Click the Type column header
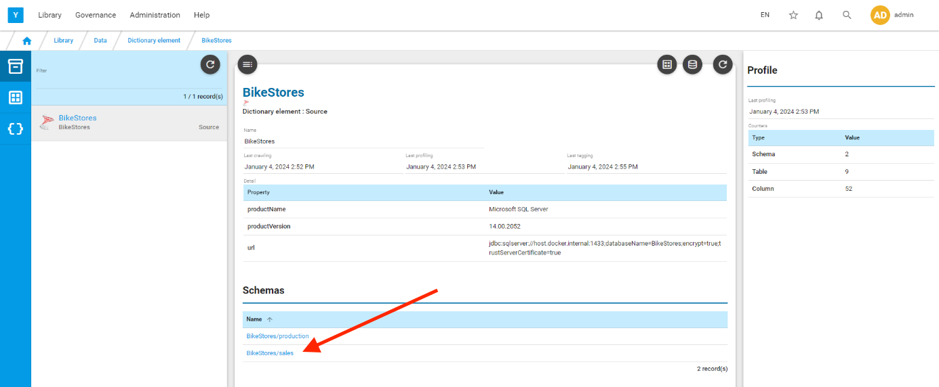 pyautogui.click(x=758, y=137)
